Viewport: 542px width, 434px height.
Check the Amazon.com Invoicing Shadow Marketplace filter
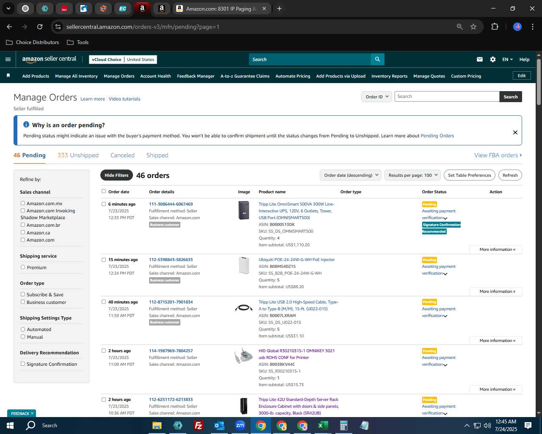23,211
